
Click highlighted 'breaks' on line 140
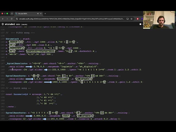[x=13, y=42]
